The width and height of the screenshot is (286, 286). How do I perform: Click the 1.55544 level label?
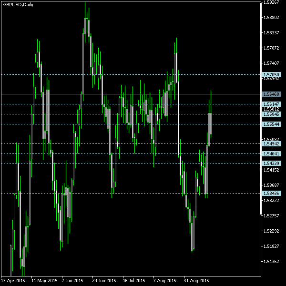(x=271, y=124)
